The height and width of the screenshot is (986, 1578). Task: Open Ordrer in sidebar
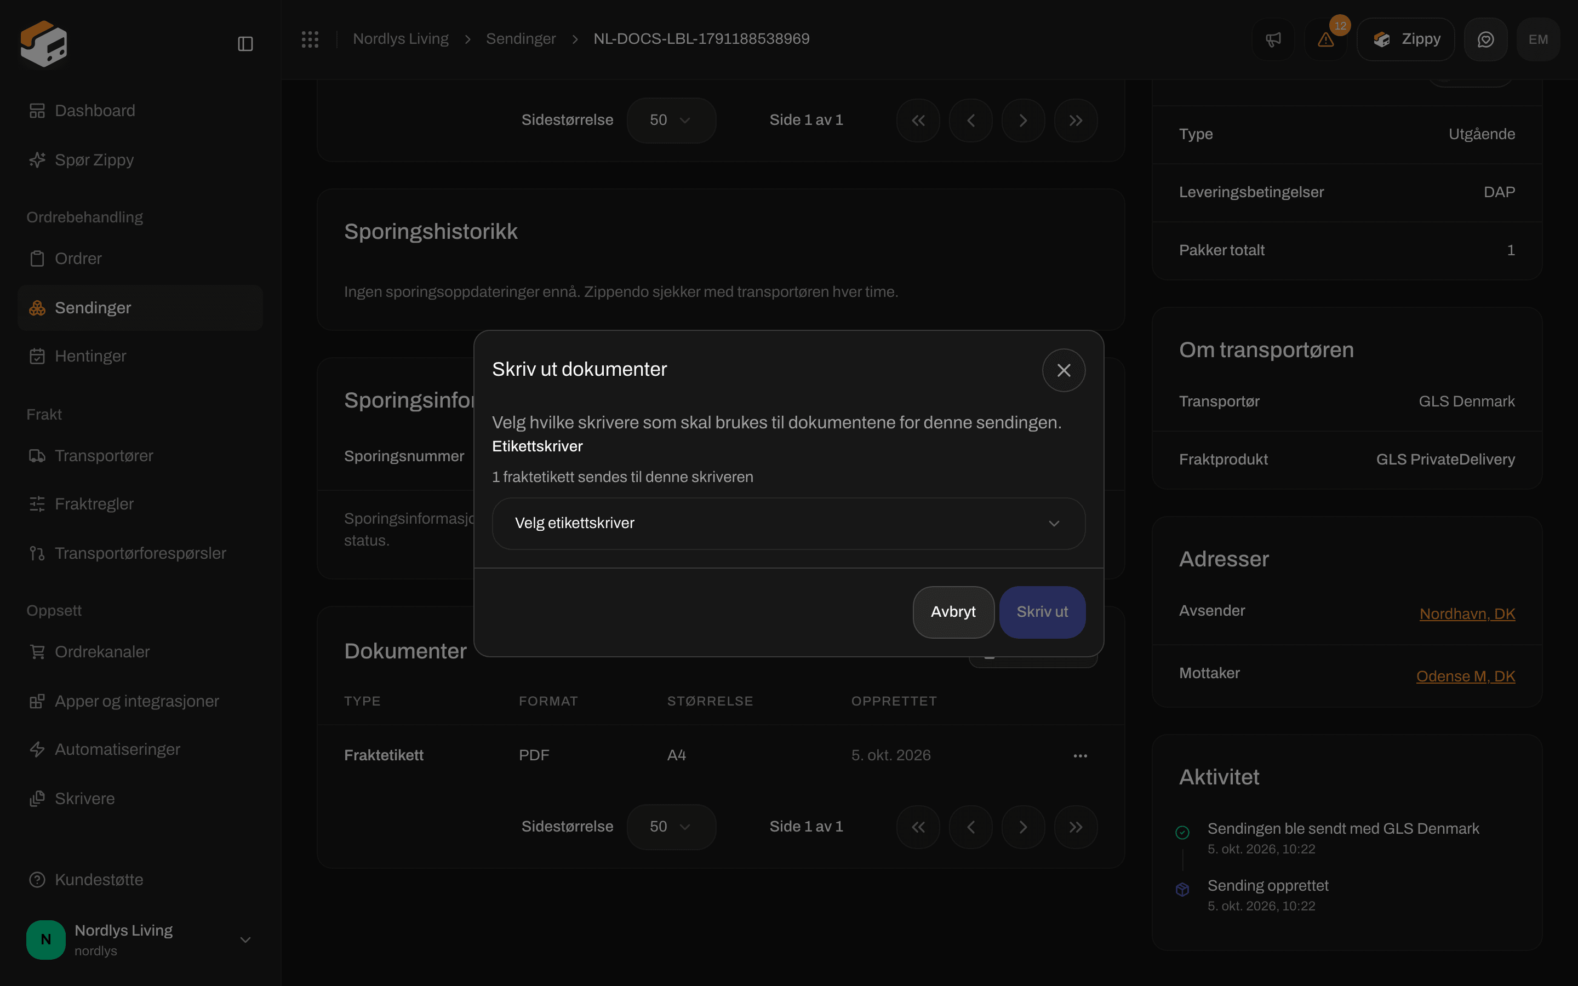140,259
